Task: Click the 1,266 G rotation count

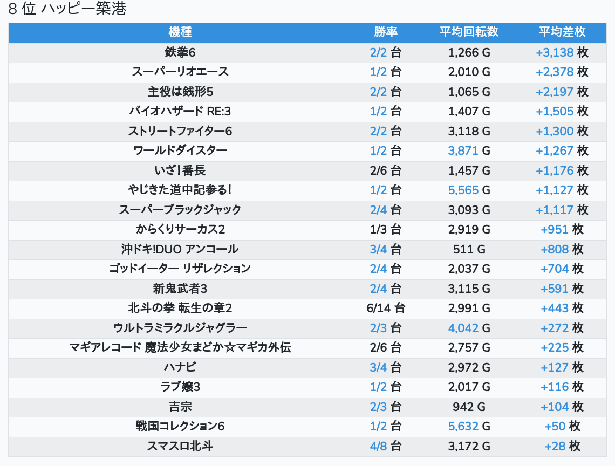Action: [x=469, y=52]
